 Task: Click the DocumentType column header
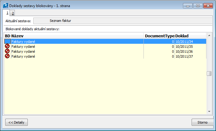pos(160,36)
